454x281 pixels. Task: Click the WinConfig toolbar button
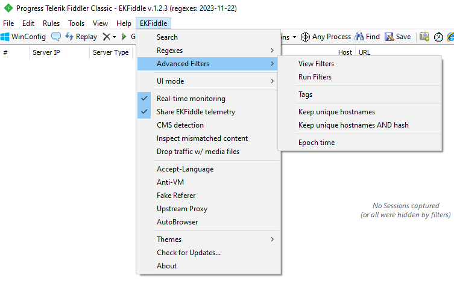(23, 37)
